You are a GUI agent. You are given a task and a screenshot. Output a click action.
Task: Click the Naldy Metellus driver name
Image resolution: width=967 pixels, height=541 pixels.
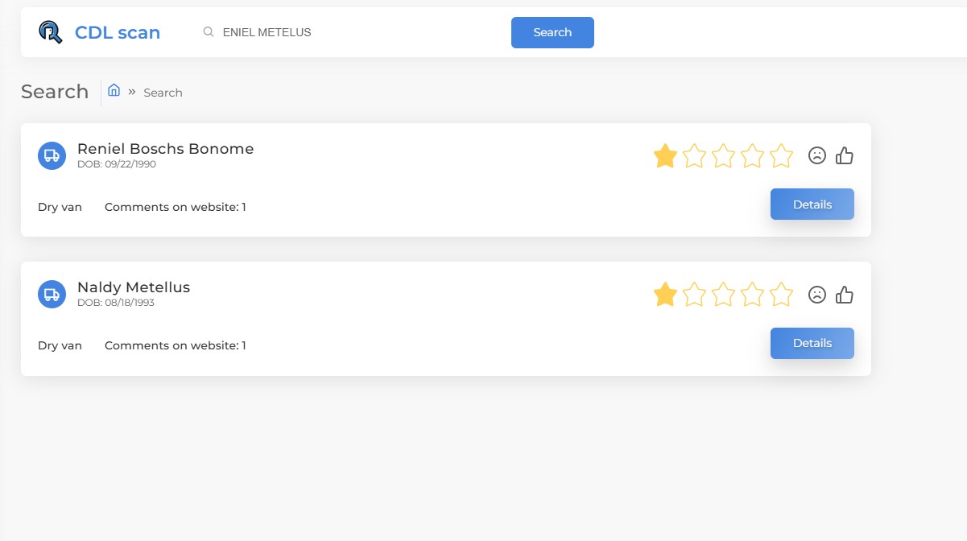point(134,287)
